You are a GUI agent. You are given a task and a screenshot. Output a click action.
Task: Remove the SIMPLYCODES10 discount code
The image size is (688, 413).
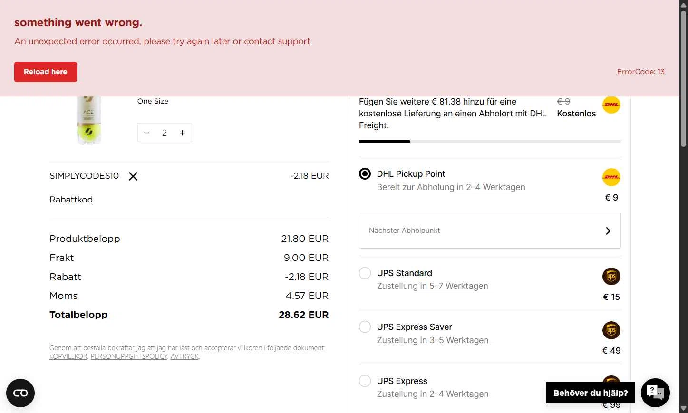pos(133,176)
